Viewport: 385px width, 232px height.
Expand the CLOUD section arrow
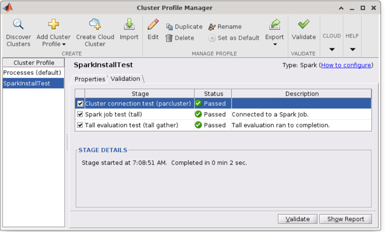(332, 49)
